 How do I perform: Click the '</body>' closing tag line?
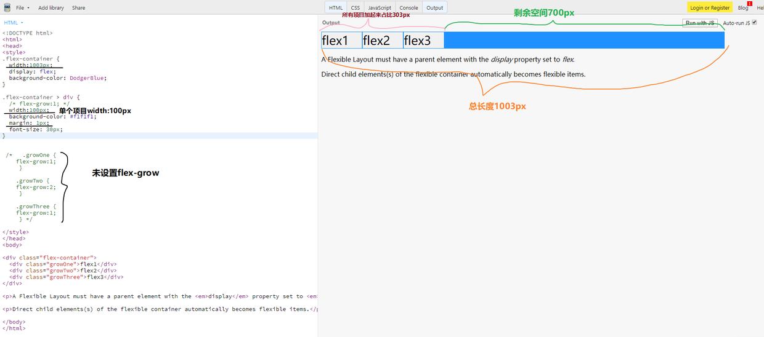(14, 322)
